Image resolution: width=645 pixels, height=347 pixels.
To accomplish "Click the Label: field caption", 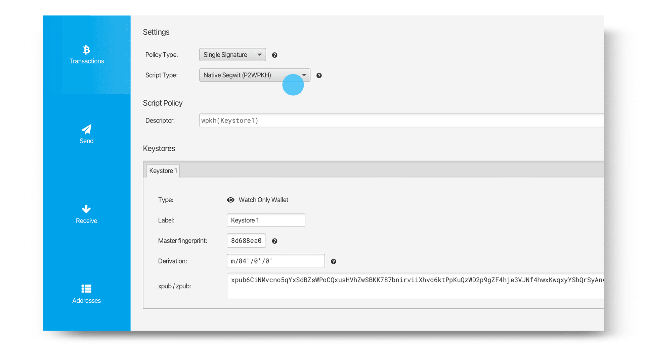I will 166,220.
